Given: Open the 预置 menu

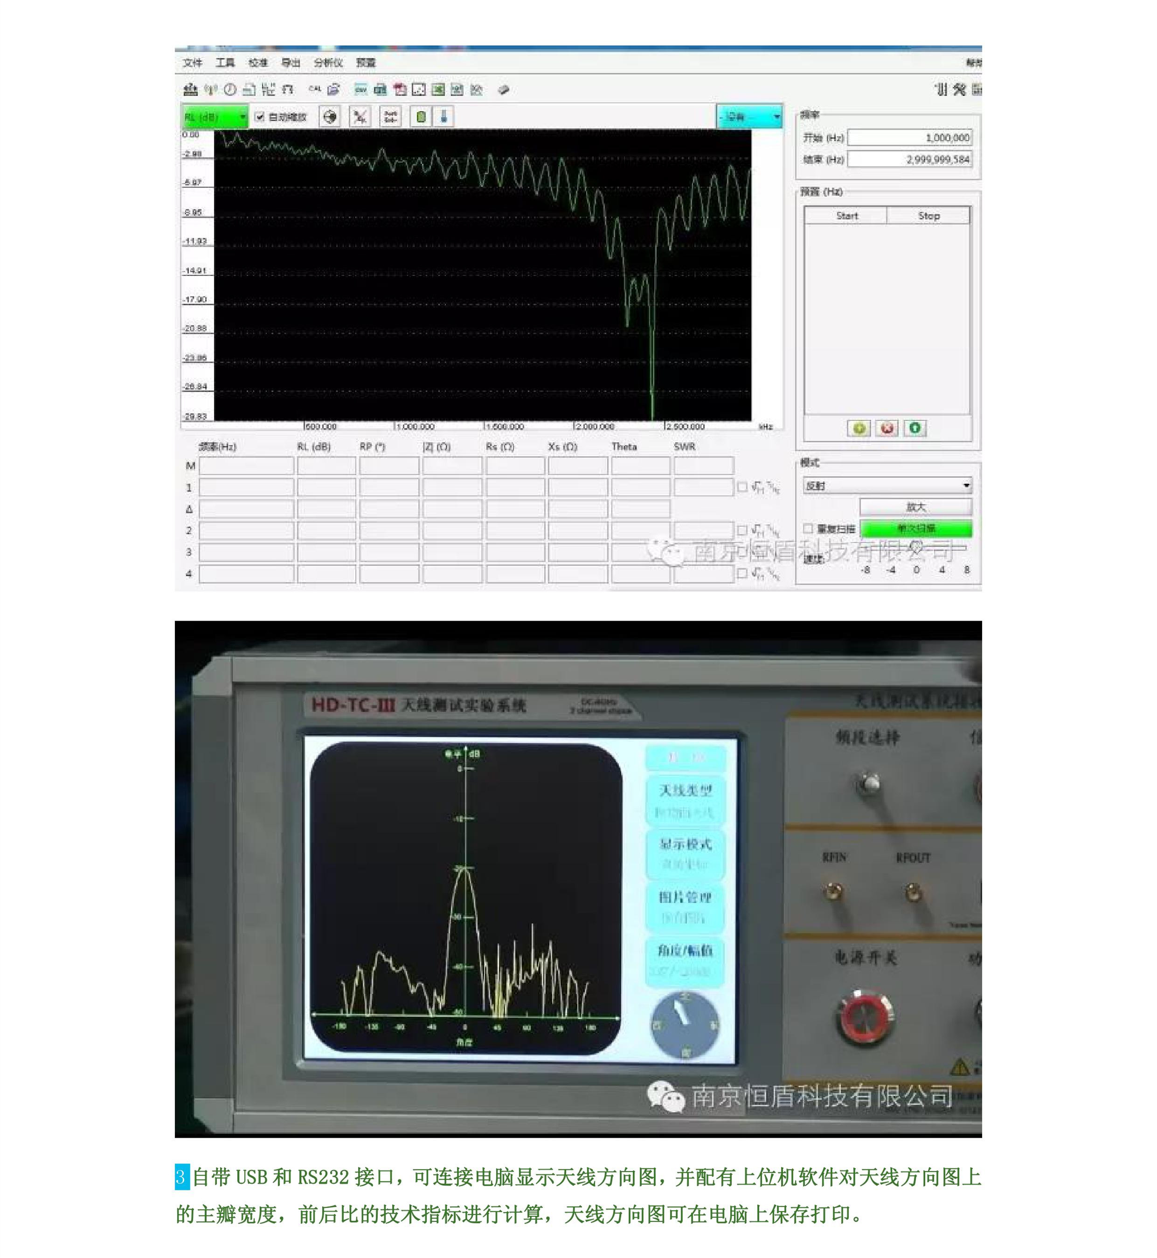Looking at the screenshot, I should [366, 62].
